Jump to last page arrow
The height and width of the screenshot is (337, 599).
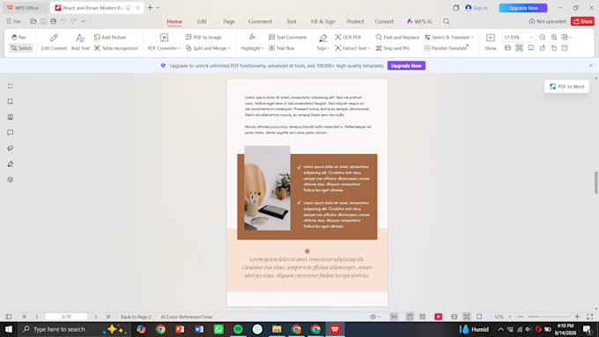(x=108, y=317)
